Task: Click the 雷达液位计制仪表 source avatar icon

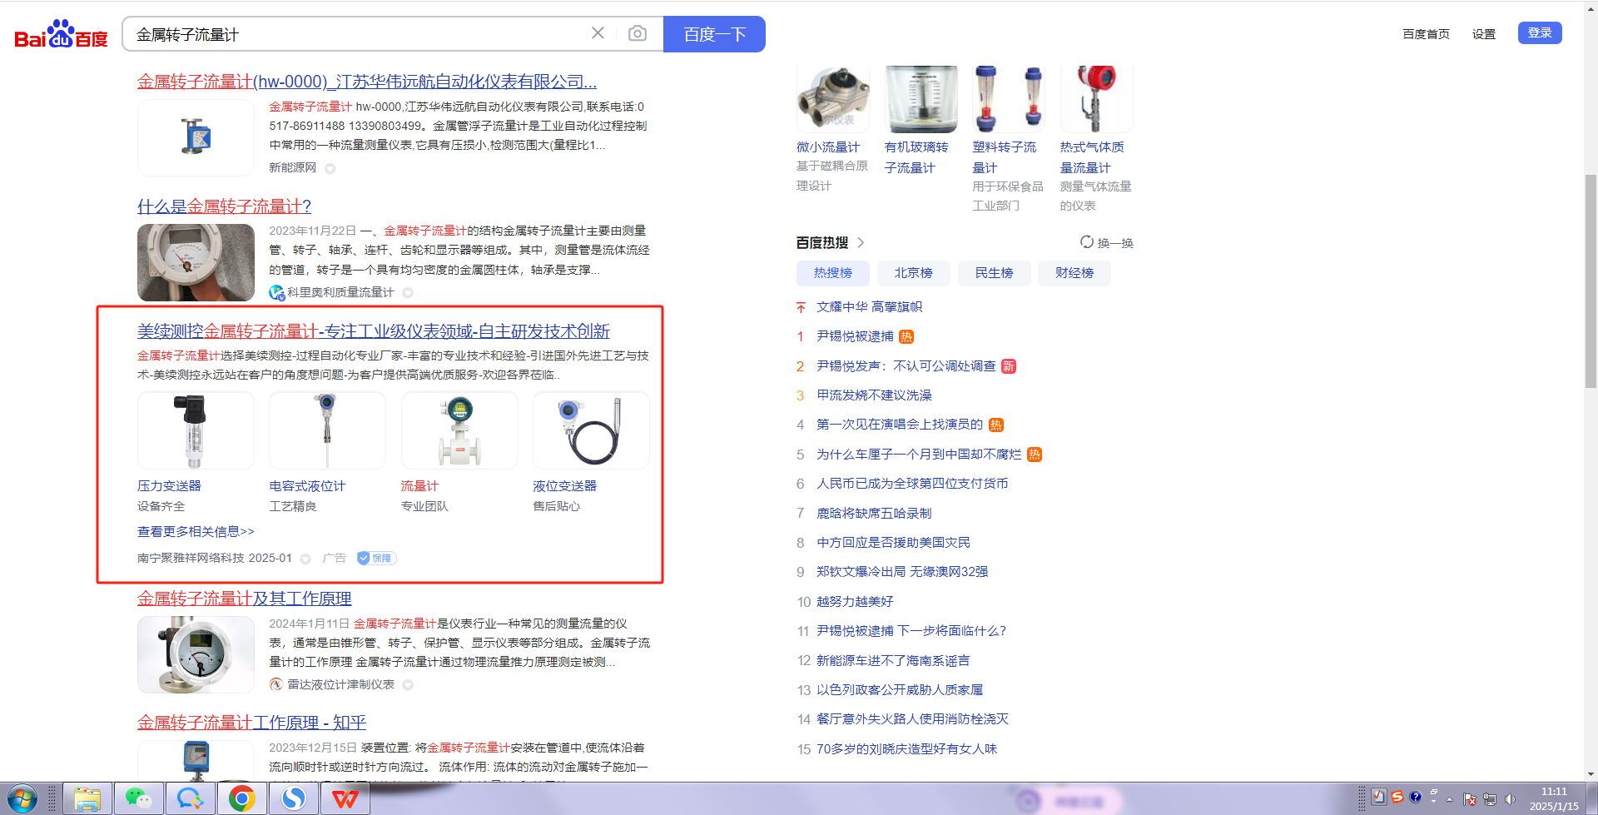Action: (276, 684)
